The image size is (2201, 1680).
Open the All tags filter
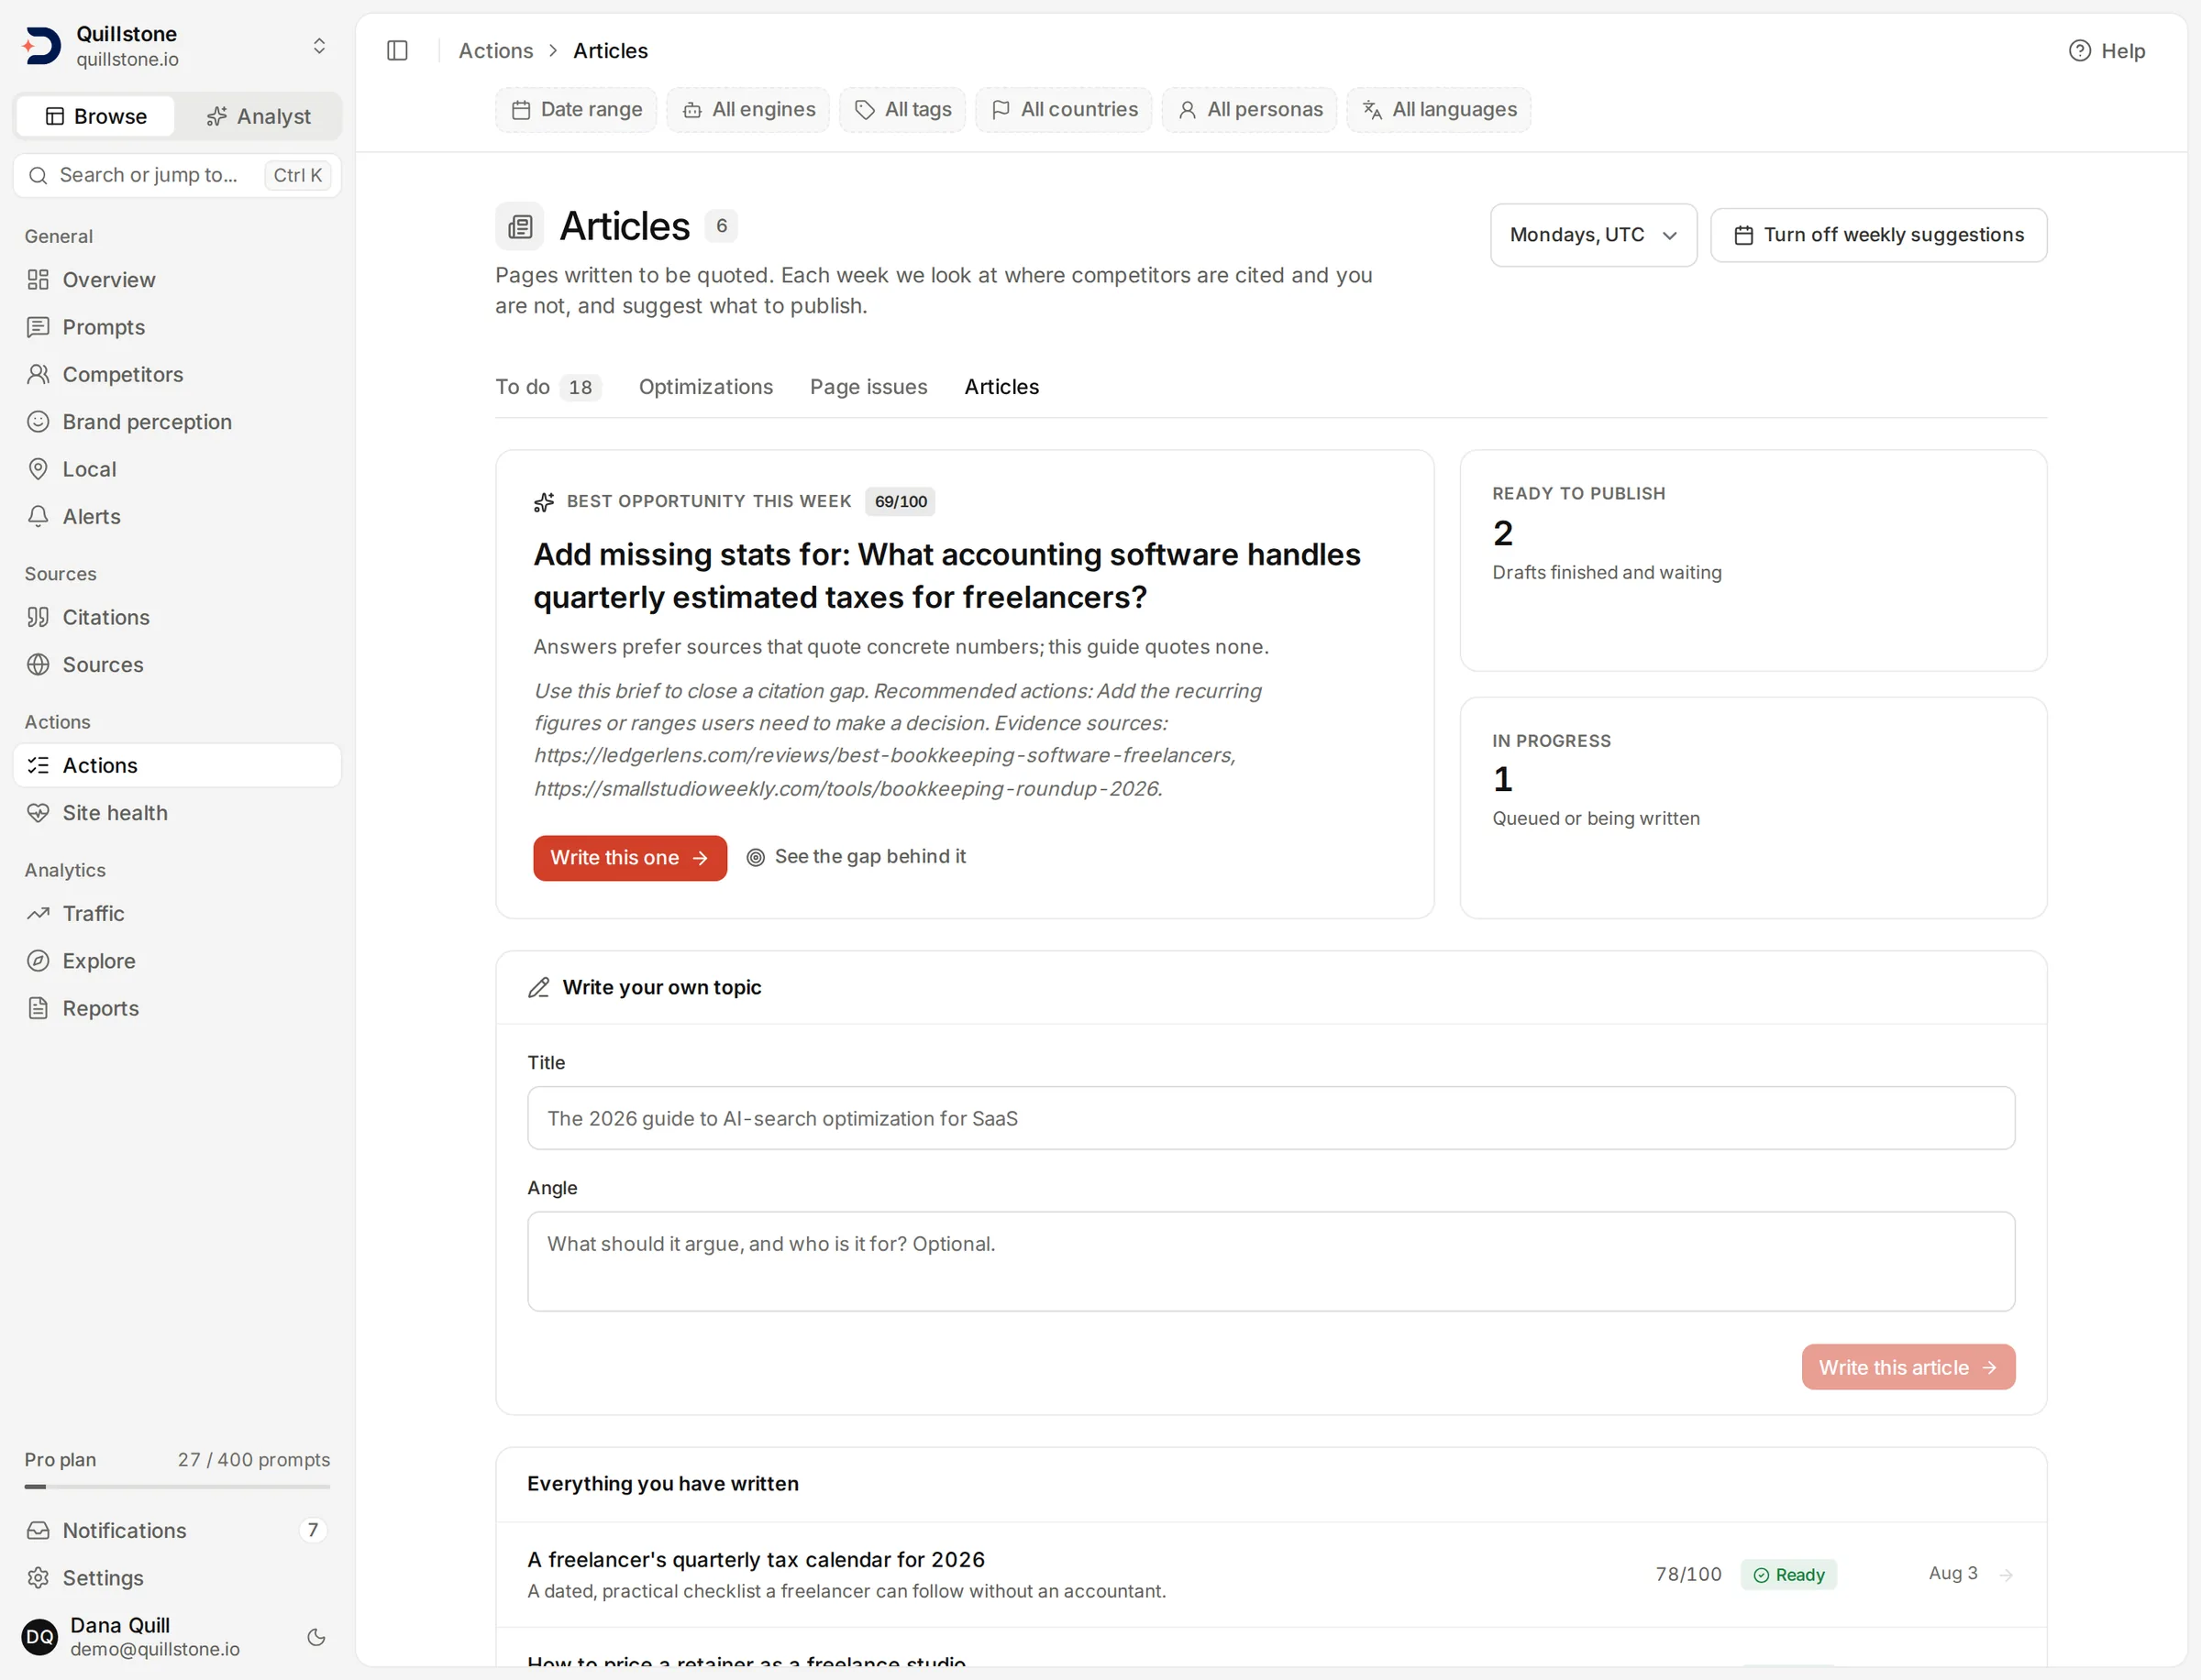[902, 110]
